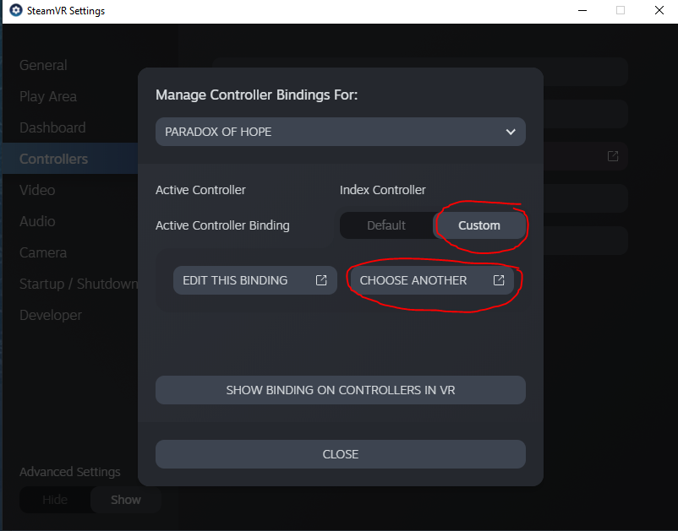Click the external link icon behind the dialog
This screenshot has height=531, width=678.
(613, 156)
